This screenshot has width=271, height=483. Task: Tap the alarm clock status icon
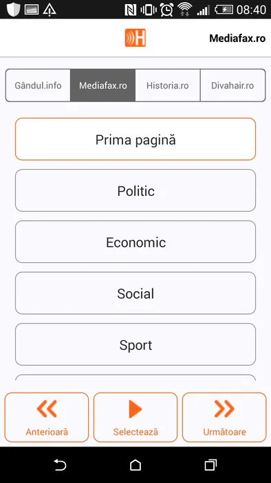coord(166,10)
